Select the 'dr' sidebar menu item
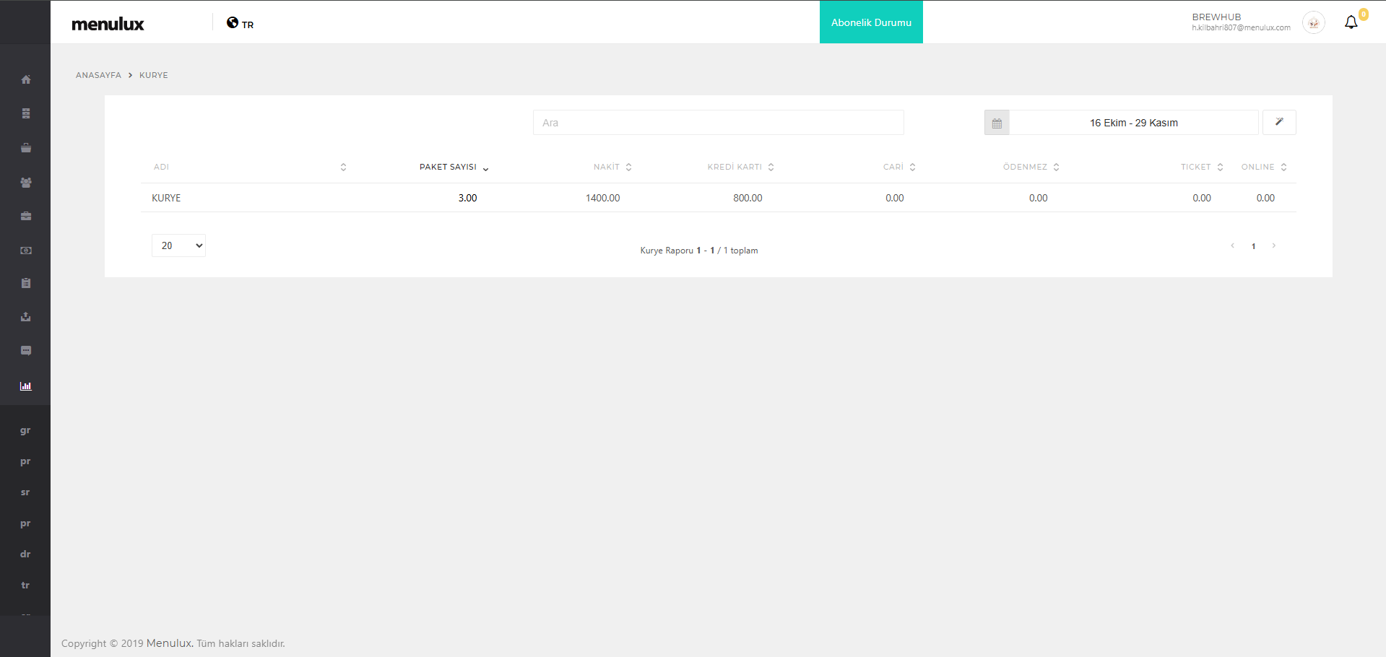Viewport: 1386px width, 657px height. point(25,554)
